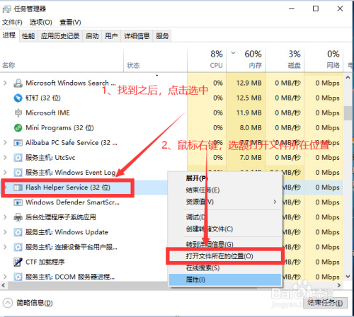Switch to the 启动 tab
Viewport: 354px width, 317px height.
coord(92,36)
